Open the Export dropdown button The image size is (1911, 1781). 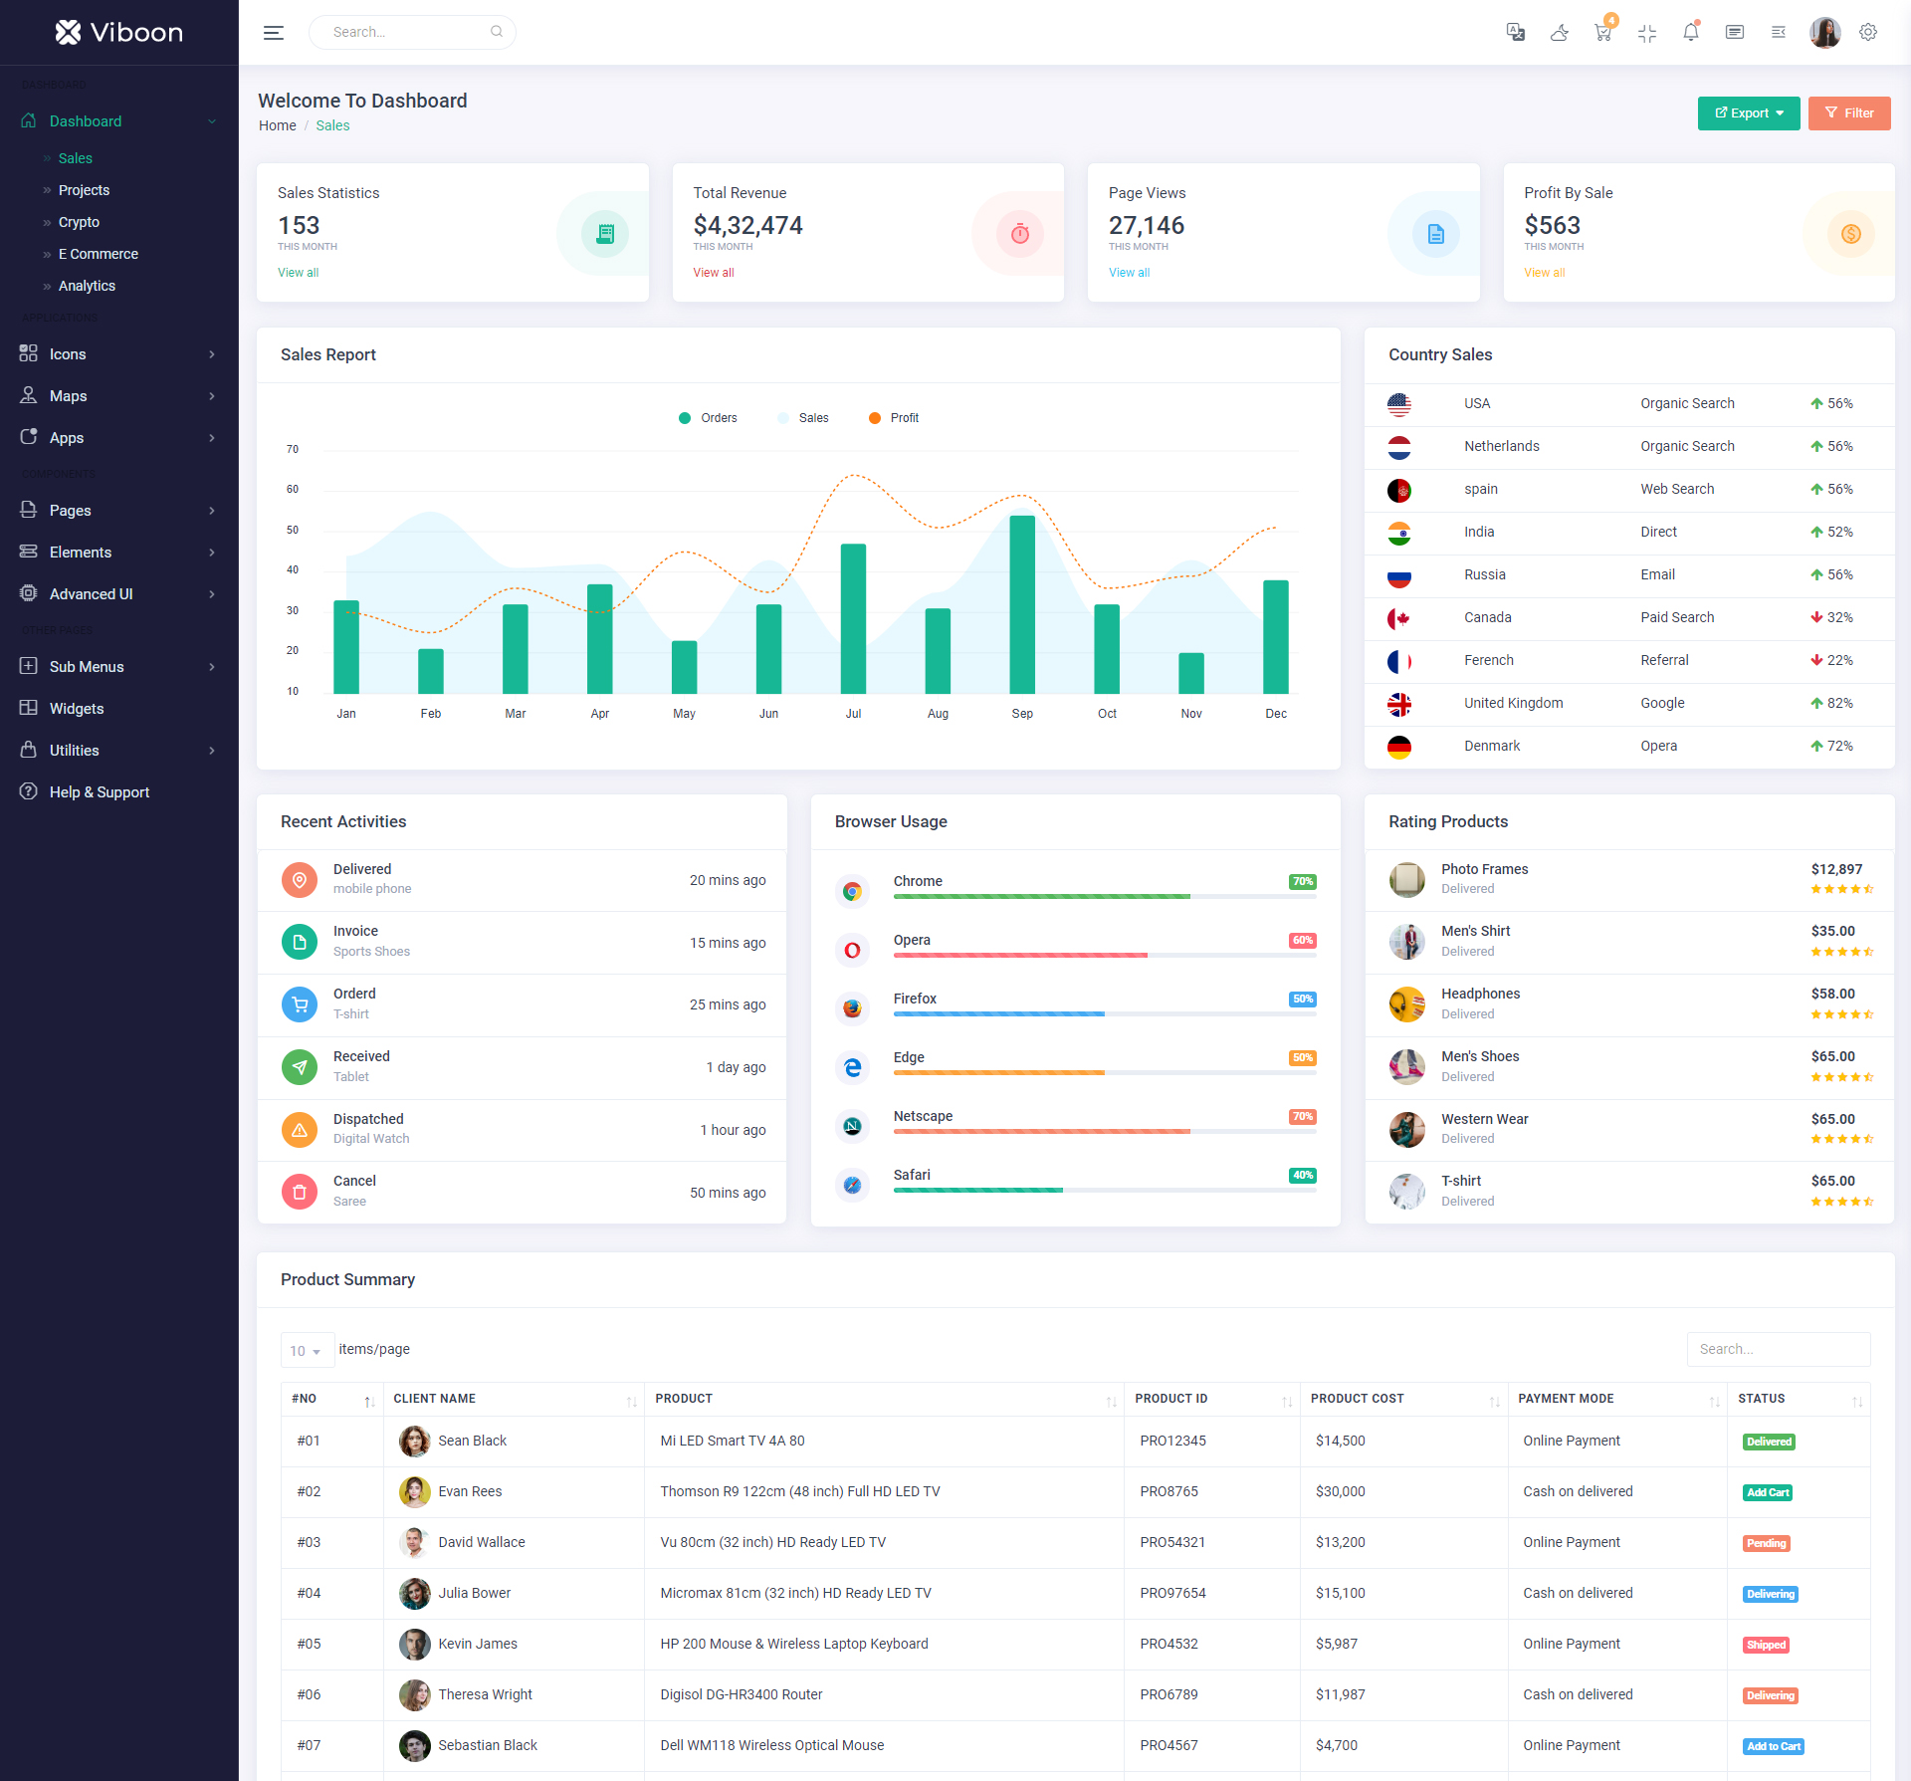click(1748, 113)
